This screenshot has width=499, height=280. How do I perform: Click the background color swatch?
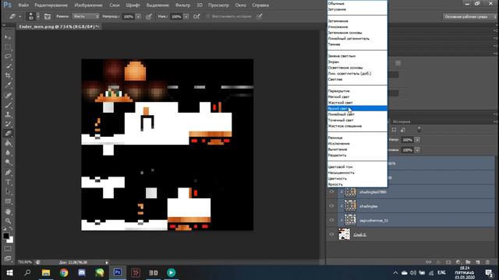click(x=10, y=240)
